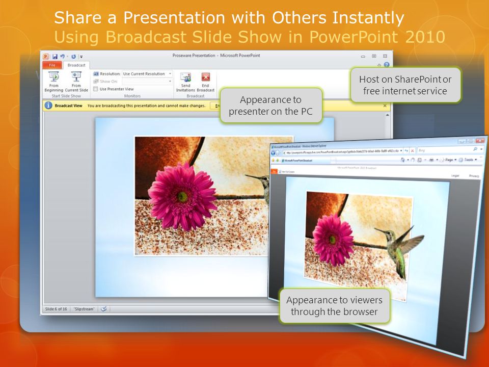Screen dimensions: 489x367
Task: Click End Broadcast in the ribbon
Action: tap(205, 83)
